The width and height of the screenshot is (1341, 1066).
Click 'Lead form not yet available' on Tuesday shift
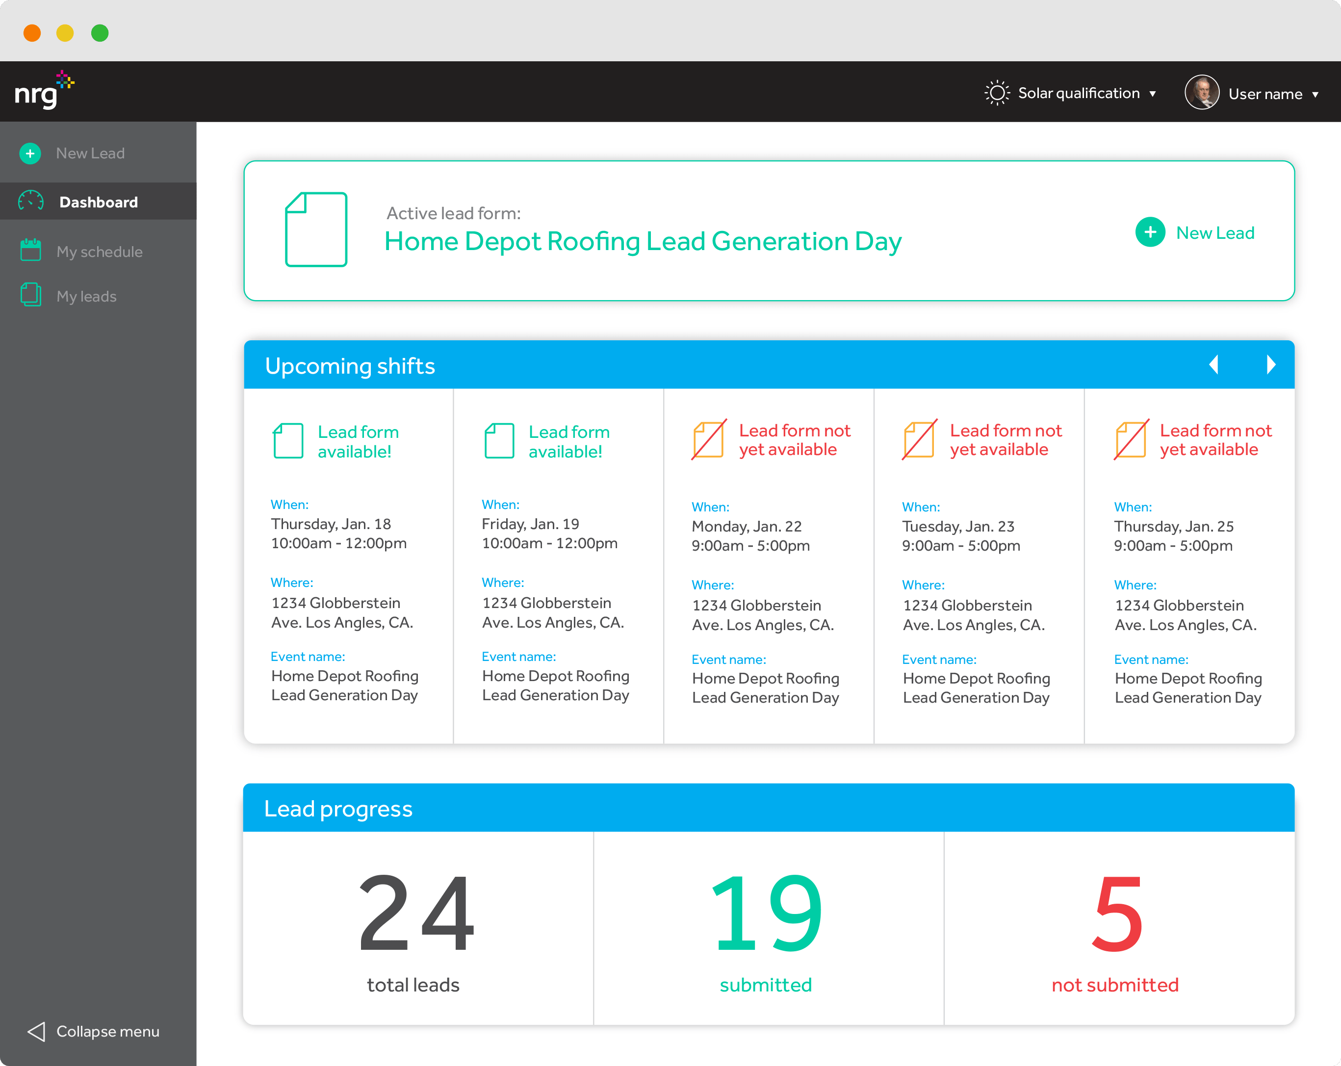click(x=1005, y=440)
